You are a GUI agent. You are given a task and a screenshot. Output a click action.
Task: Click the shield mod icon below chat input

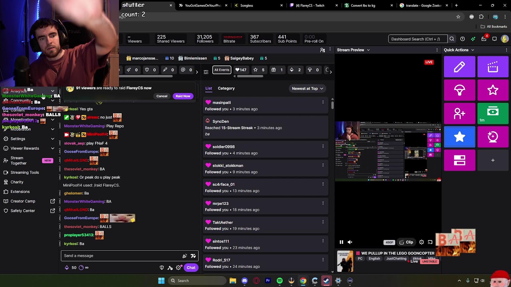[x=162, y=267]
